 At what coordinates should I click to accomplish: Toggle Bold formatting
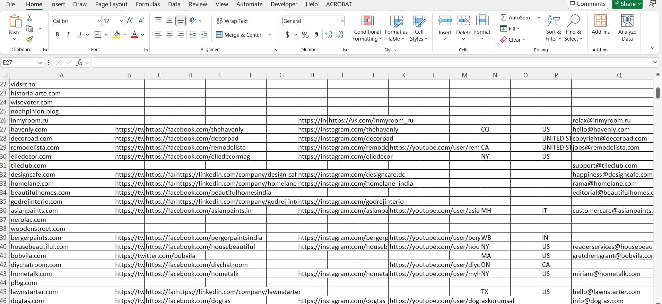[57, 35]
